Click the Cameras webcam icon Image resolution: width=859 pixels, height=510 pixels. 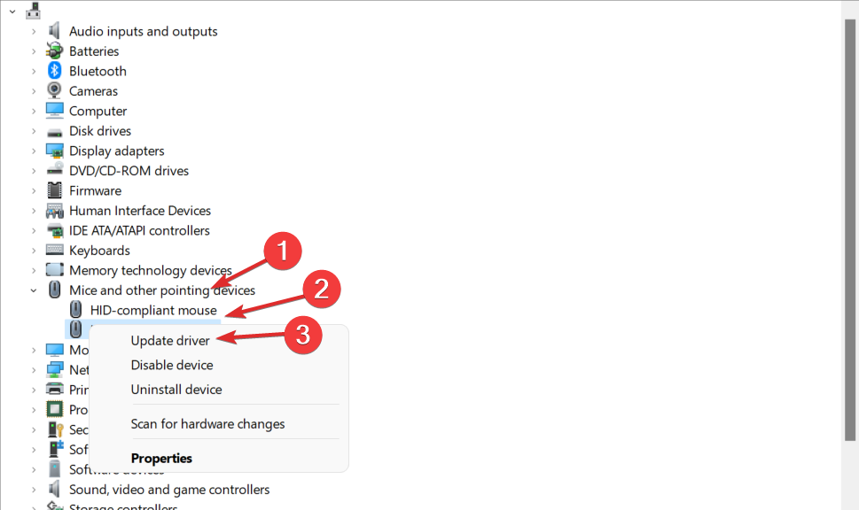pyautogui.click(x=54, y=91)
